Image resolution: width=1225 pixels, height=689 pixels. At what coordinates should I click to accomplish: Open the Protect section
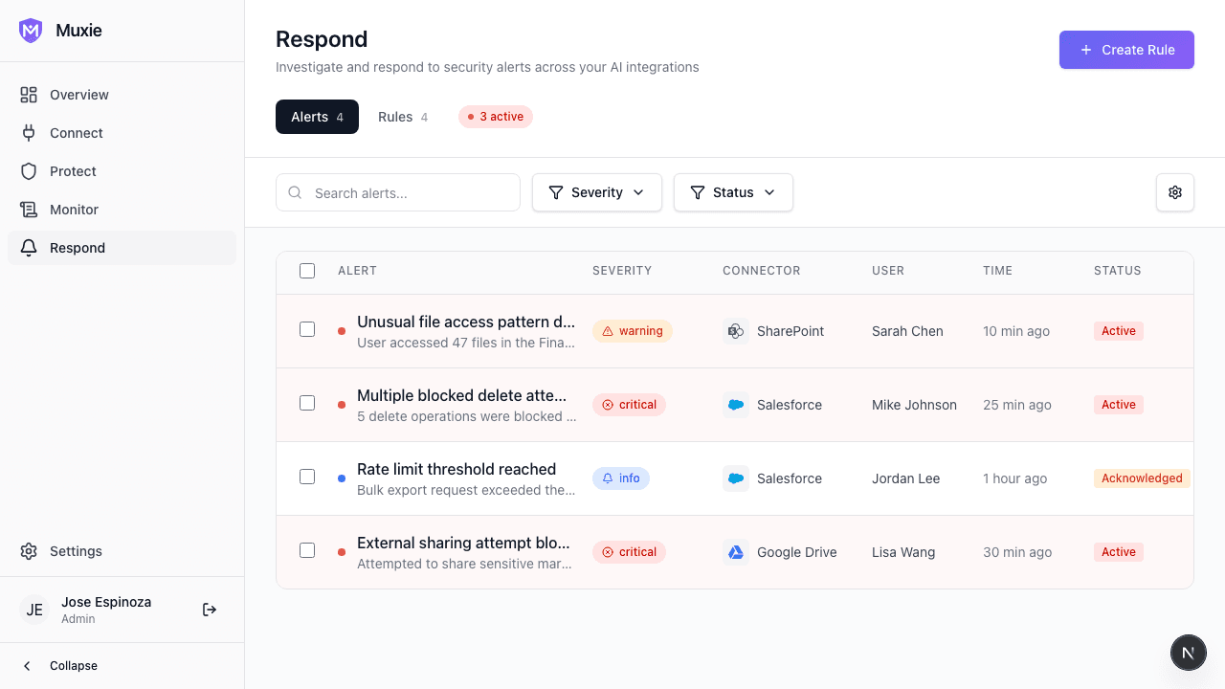(x=73, y=171)
